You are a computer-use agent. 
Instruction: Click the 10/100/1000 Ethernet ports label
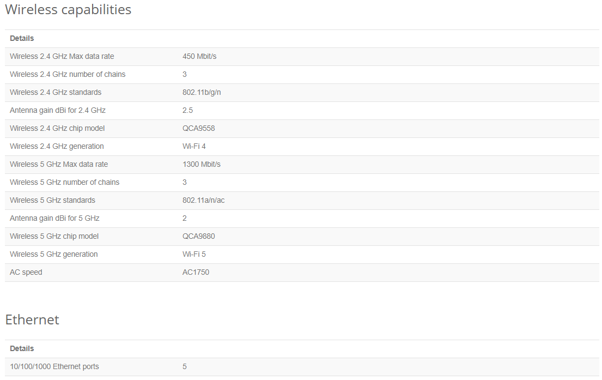[x=54, y=367]
